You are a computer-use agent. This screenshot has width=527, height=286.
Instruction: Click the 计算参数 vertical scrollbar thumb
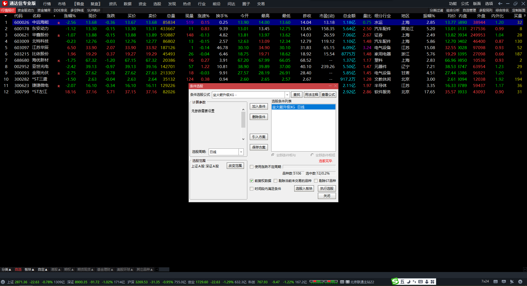pos(243,120)
